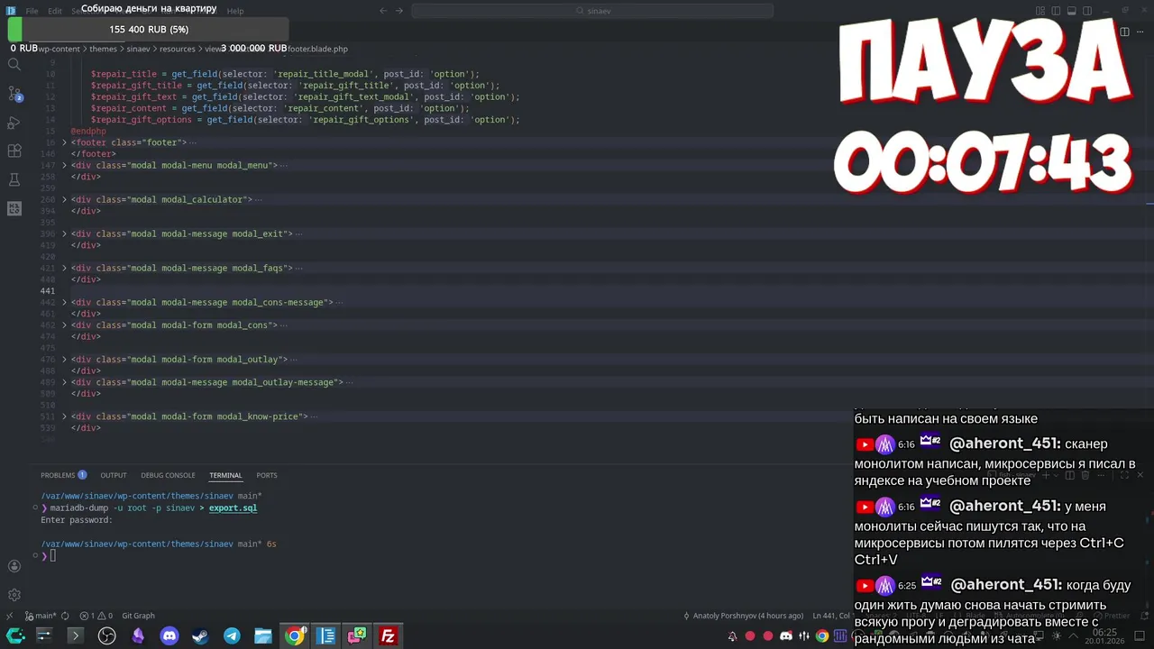Viewport: 1154px width, 649px height.
Task: Click the Chrome icon in system tray
Action: pos(822,636)
